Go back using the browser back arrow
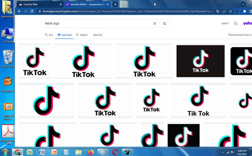Viewport: 252px width, 156px height. [19, 11]
